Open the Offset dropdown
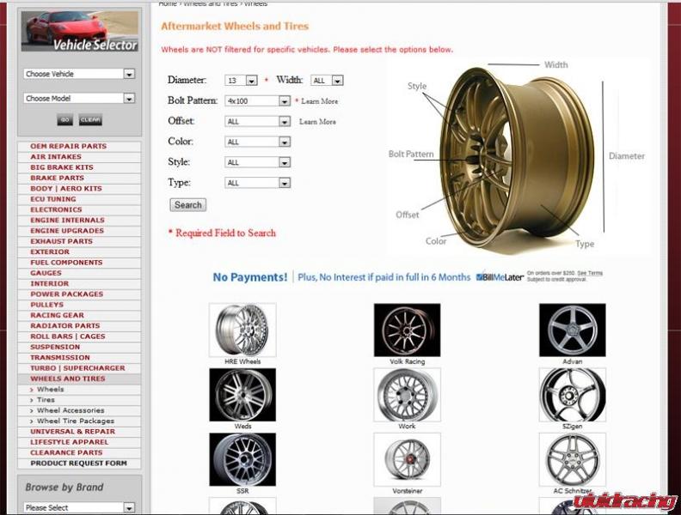This screenshot has width=681, height=515. pyautogui.click(x=258, y=121)
